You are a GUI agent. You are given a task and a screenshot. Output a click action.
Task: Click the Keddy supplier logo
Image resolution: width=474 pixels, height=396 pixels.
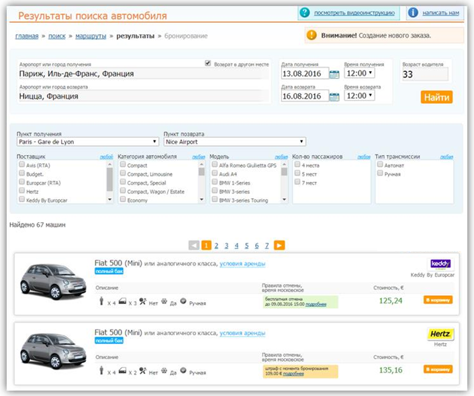(x=440, y=264)
